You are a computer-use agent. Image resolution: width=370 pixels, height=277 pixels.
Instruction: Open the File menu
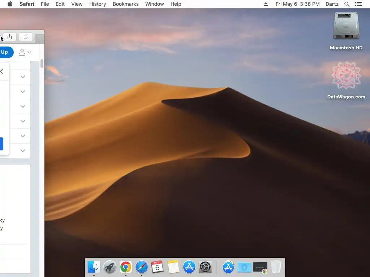45,4
